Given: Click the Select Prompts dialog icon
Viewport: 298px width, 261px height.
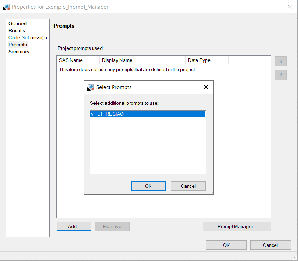Looking at the screenshot, I should tap(91, 87).
